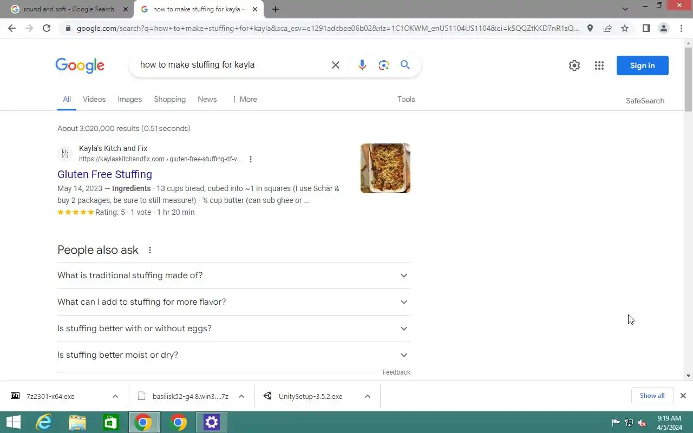Screen dimensions: 693x433
Task: Switch to News search tab
Action: [207, 99]
